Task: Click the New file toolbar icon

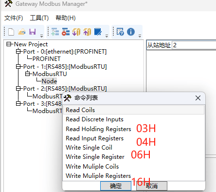Action: click(11, 32)
